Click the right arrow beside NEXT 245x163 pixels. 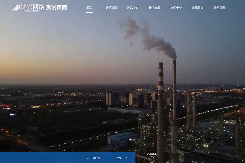coord(125,158)
